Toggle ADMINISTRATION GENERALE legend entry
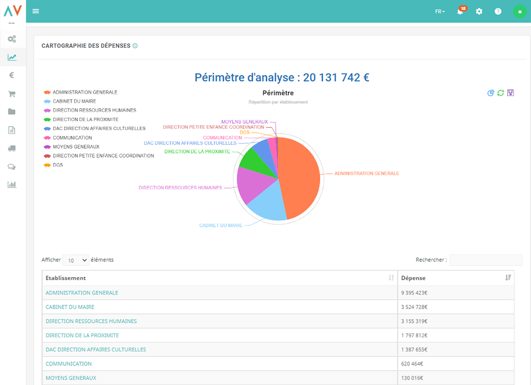Image resolution: width=531 pixels, height=385 pixels. (81, 92)
